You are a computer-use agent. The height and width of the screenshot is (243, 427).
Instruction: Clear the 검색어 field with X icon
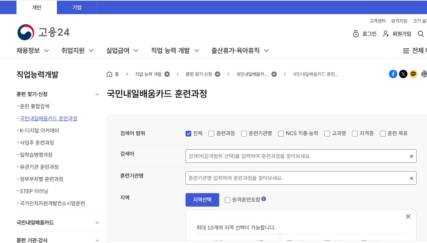(411, 156)
